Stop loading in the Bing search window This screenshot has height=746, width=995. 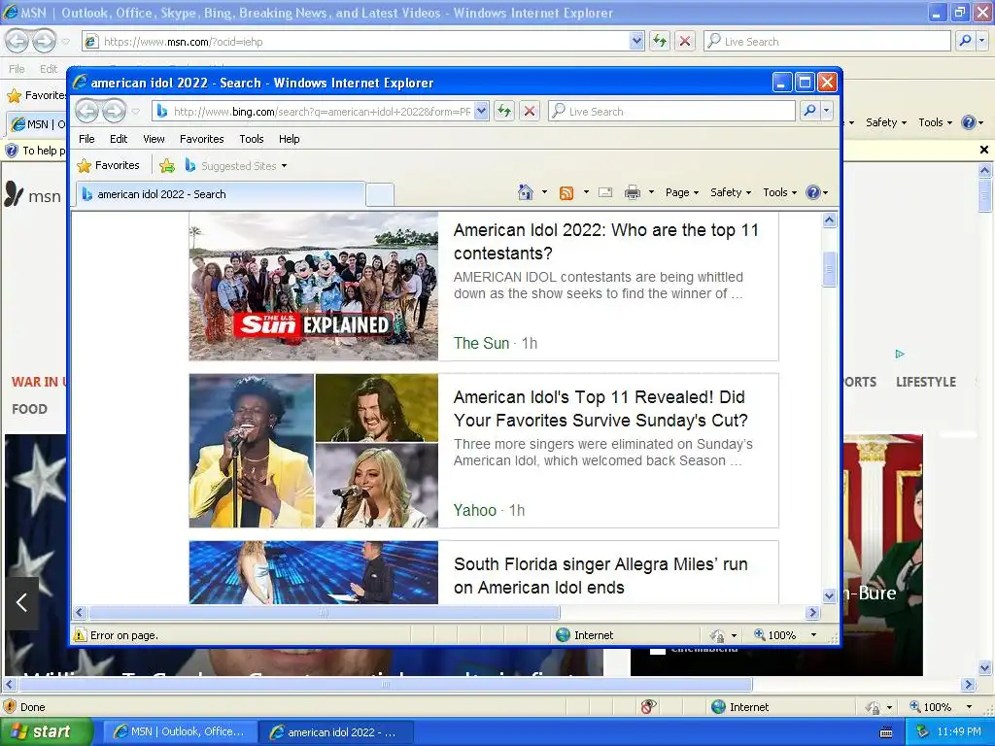coord(530,112)
